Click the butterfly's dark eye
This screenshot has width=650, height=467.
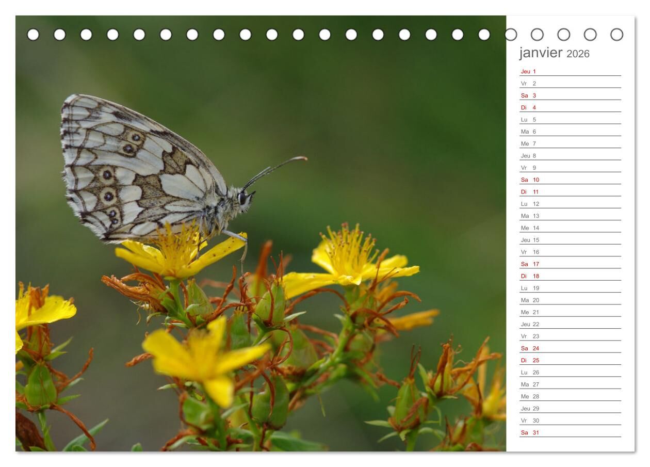coord(242,198)
